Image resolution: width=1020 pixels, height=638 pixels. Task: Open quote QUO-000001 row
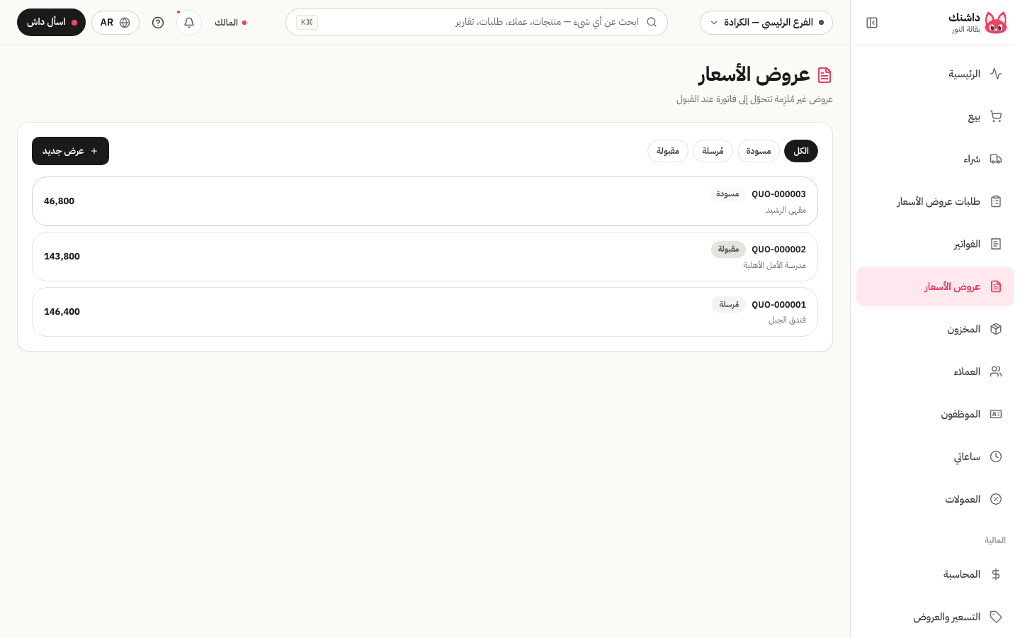pyautogui.click(x=425, y=312)
